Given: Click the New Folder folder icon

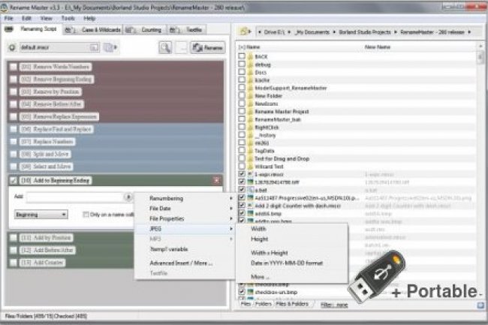Looking at the screenshot, I should (x=250, y=96).
